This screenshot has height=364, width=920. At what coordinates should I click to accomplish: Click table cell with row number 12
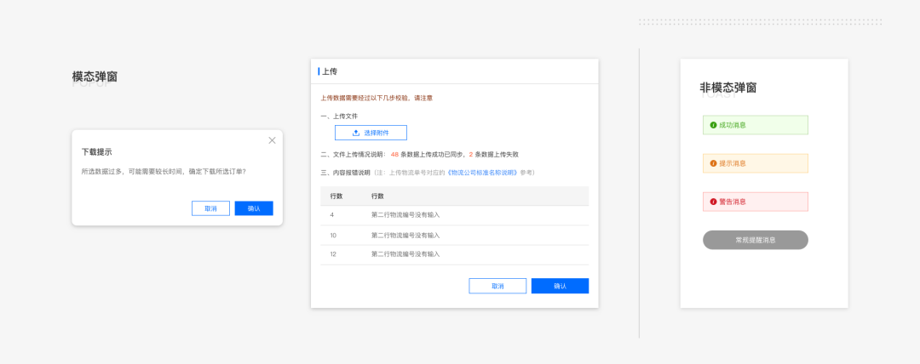tap(333, 254)
